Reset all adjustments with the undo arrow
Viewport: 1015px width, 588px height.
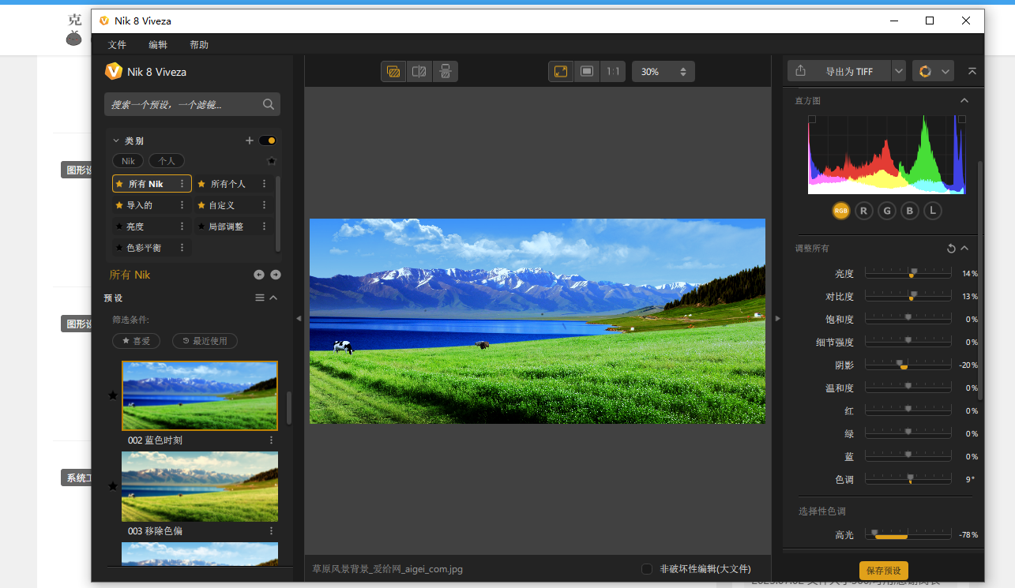(x=951, y=249)
